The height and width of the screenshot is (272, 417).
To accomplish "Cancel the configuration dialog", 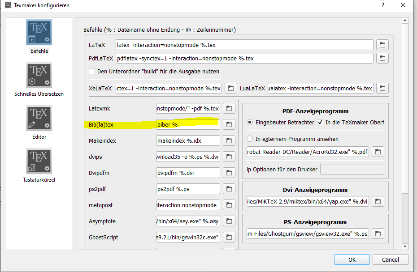I will click(390, 259).
